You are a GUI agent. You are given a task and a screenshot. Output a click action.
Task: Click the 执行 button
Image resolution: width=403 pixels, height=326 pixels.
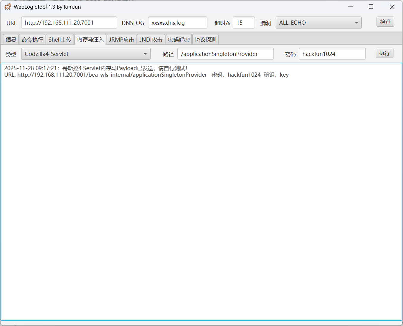[384, 53]
